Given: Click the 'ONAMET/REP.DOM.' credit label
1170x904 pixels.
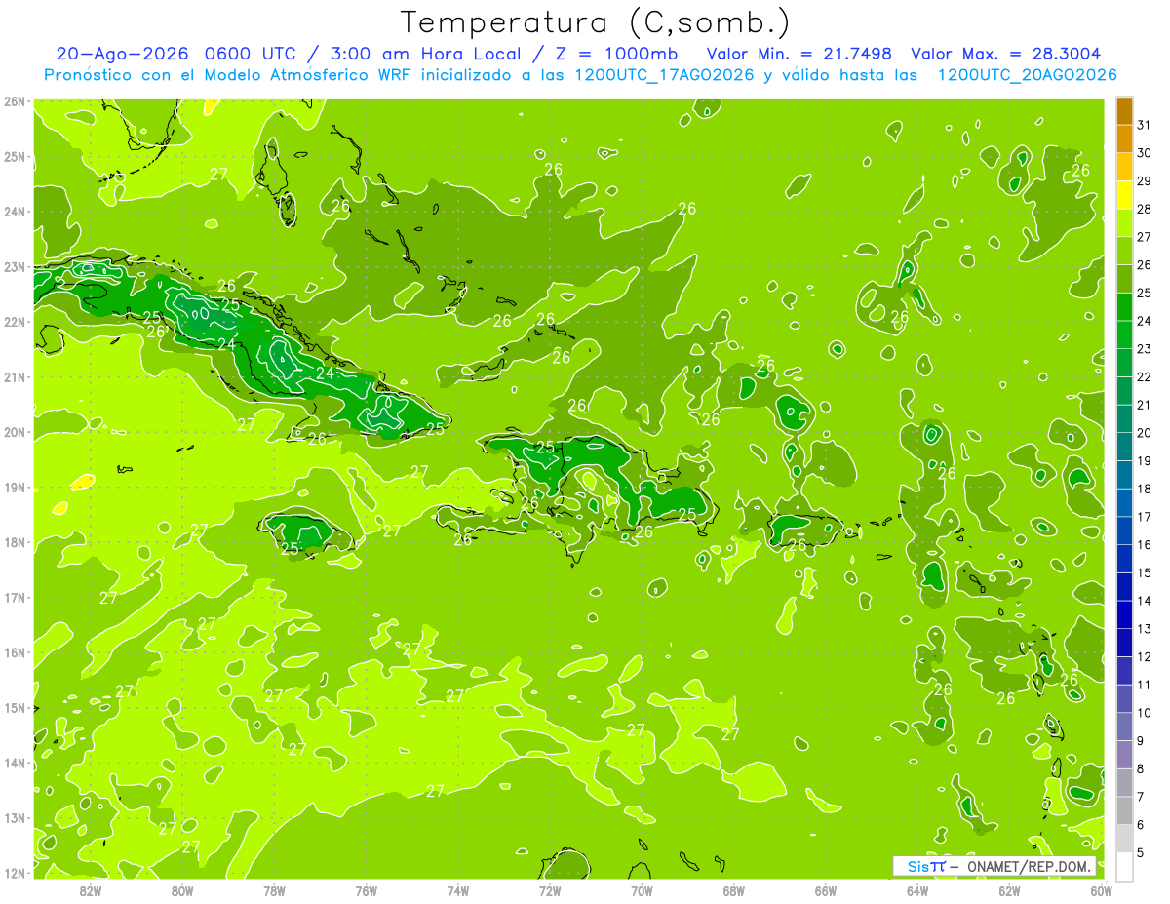Looking at the screenshot, I should [1028, 866].
